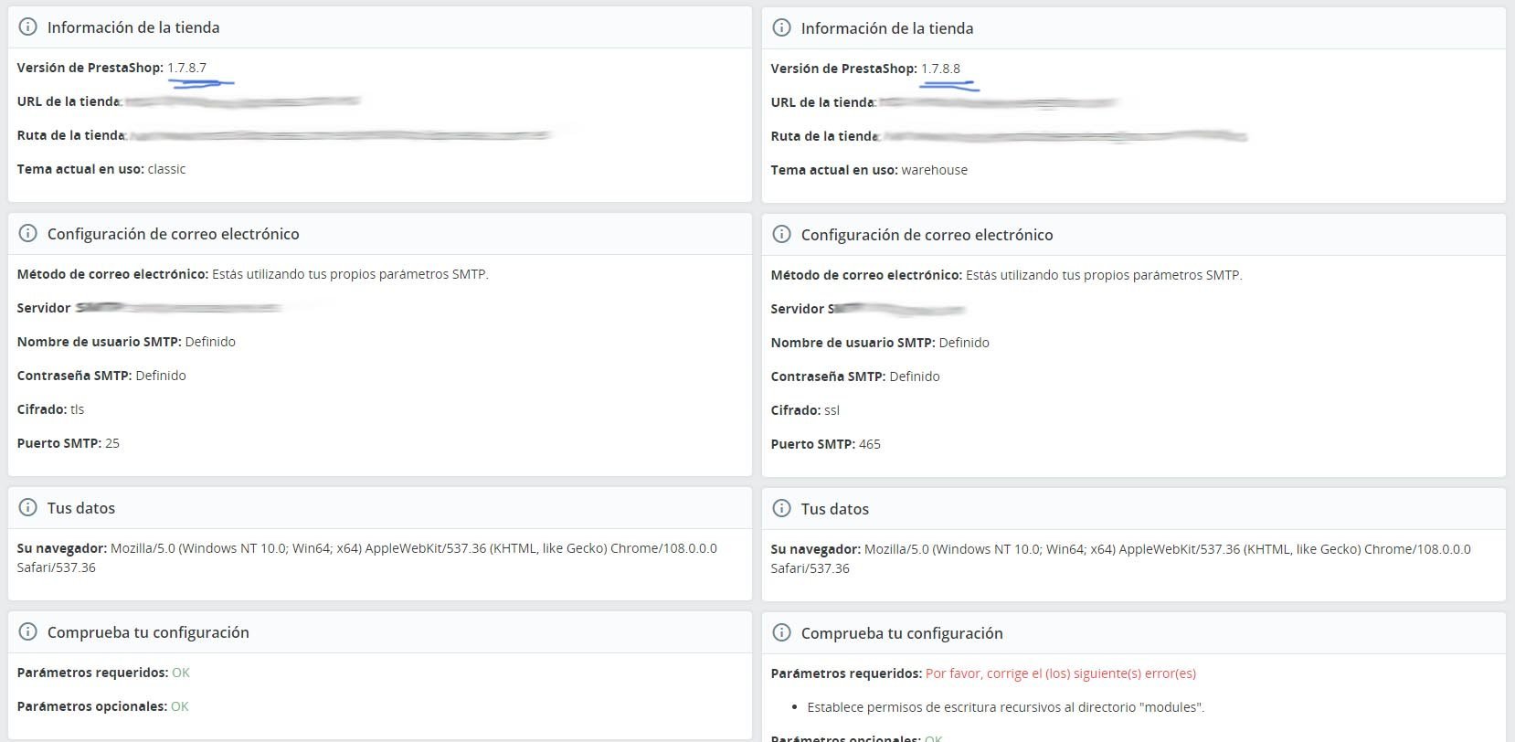Click info icon of the error-free Comprueba tu configuración panel
Screen dimensions: 1515x742
coord(28,632)
